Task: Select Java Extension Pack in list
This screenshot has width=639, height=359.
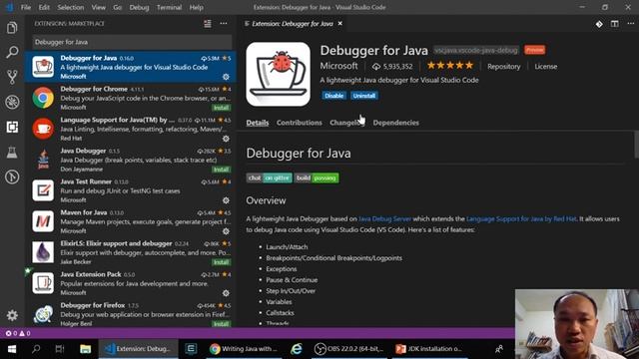Action: point(131,283)
